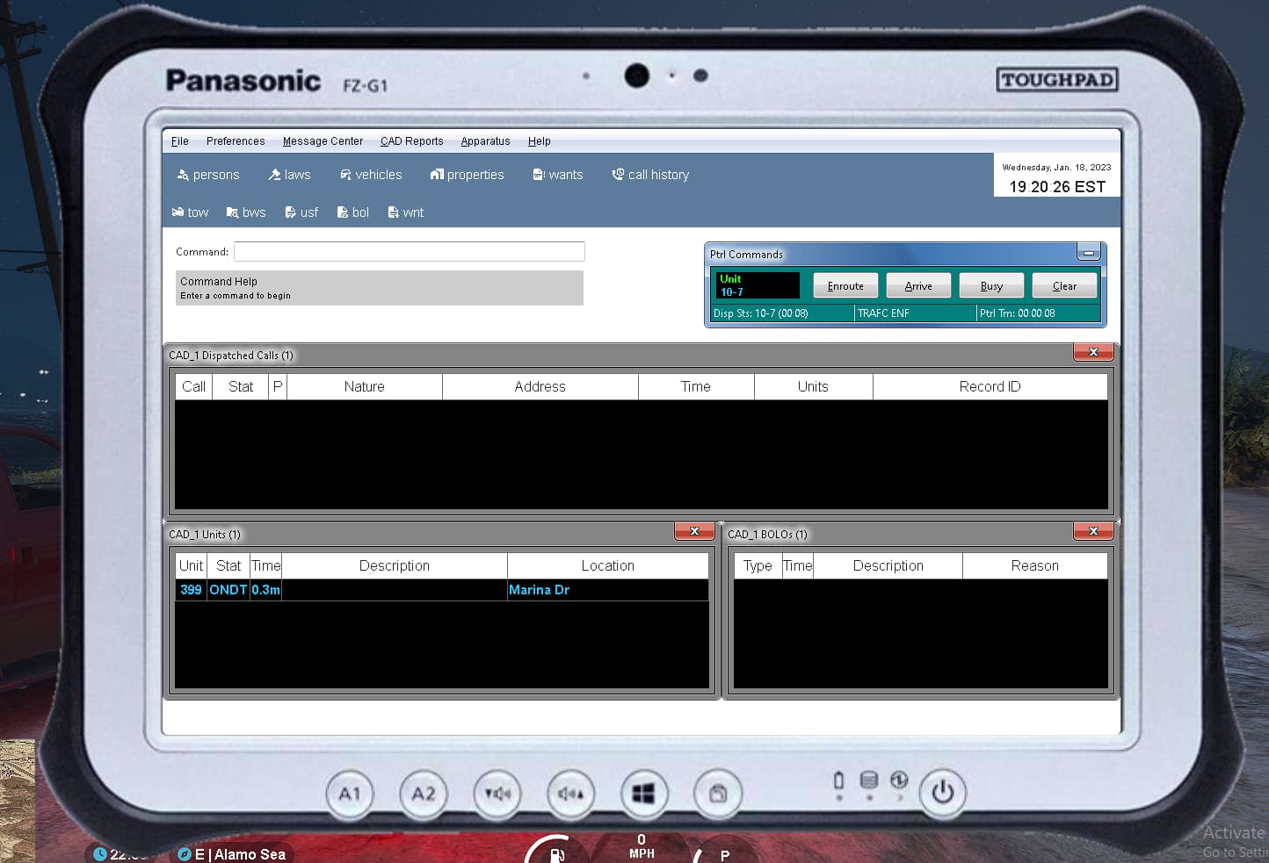Click the Unit 10-7 status display
1269x863 pixels.
tap(758, 285)
